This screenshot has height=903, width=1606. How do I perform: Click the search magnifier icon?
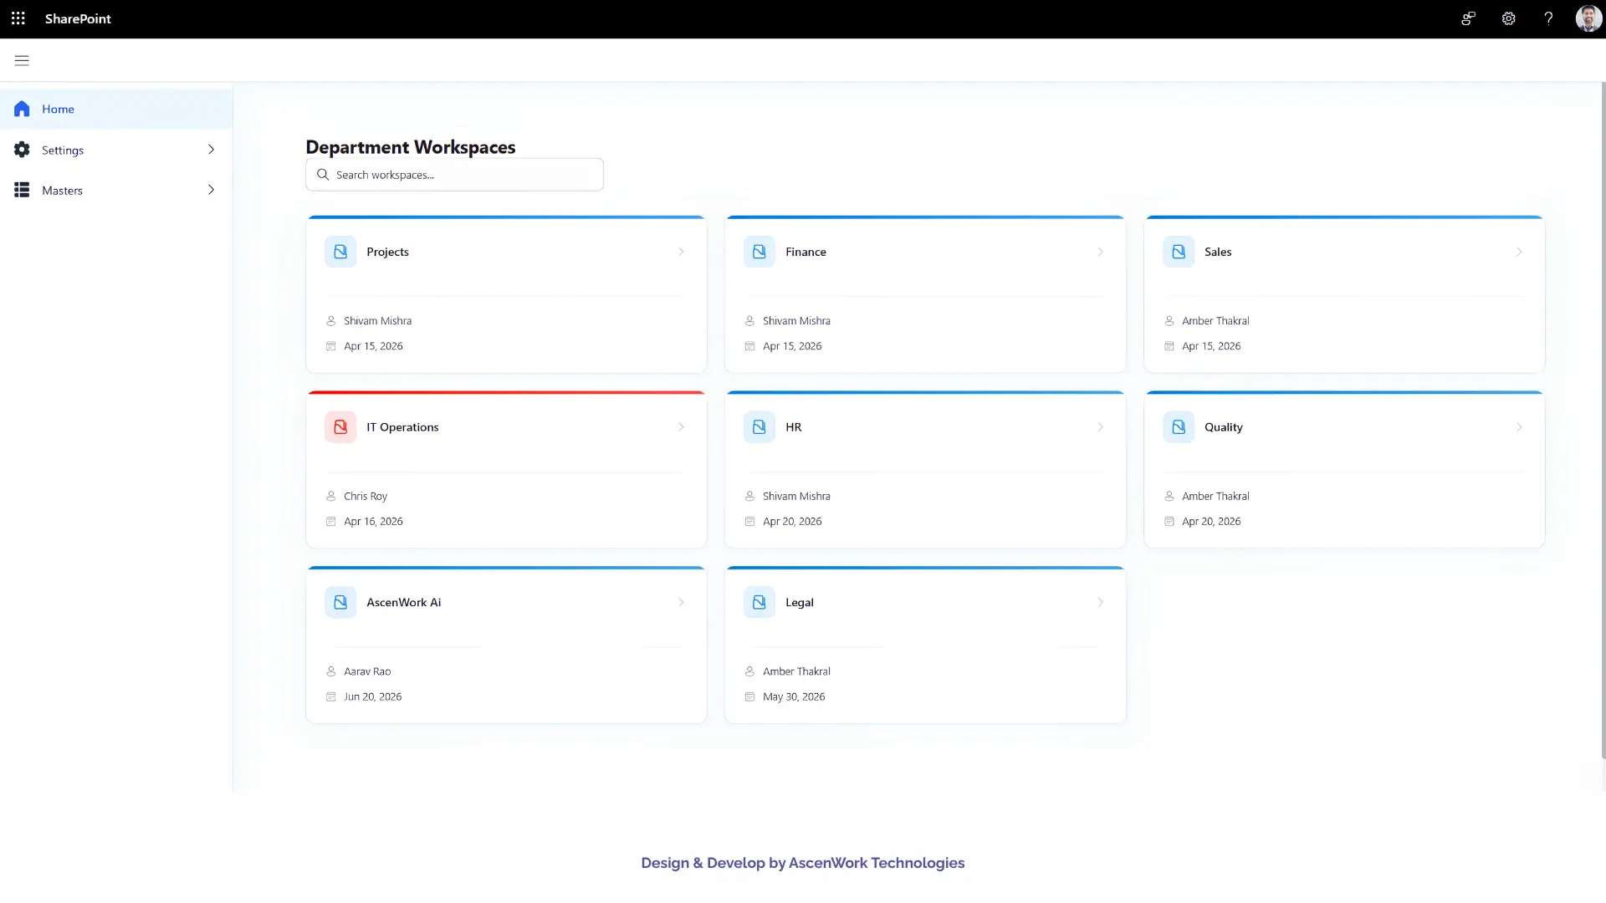tap(323, 175)
